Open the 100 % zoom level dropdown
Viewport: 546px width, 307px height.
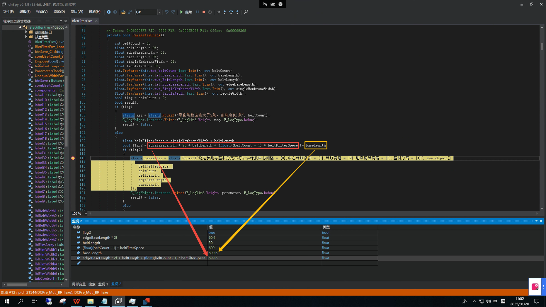(86, 214)
